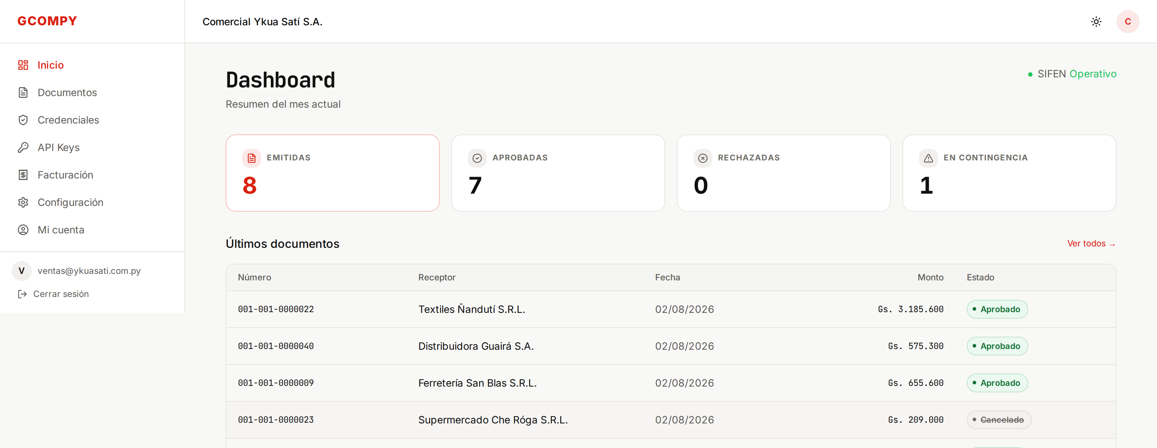Click the Estado column header
Image resolution: width=1157 pixels, height=448 pixels.
(980, 277)
